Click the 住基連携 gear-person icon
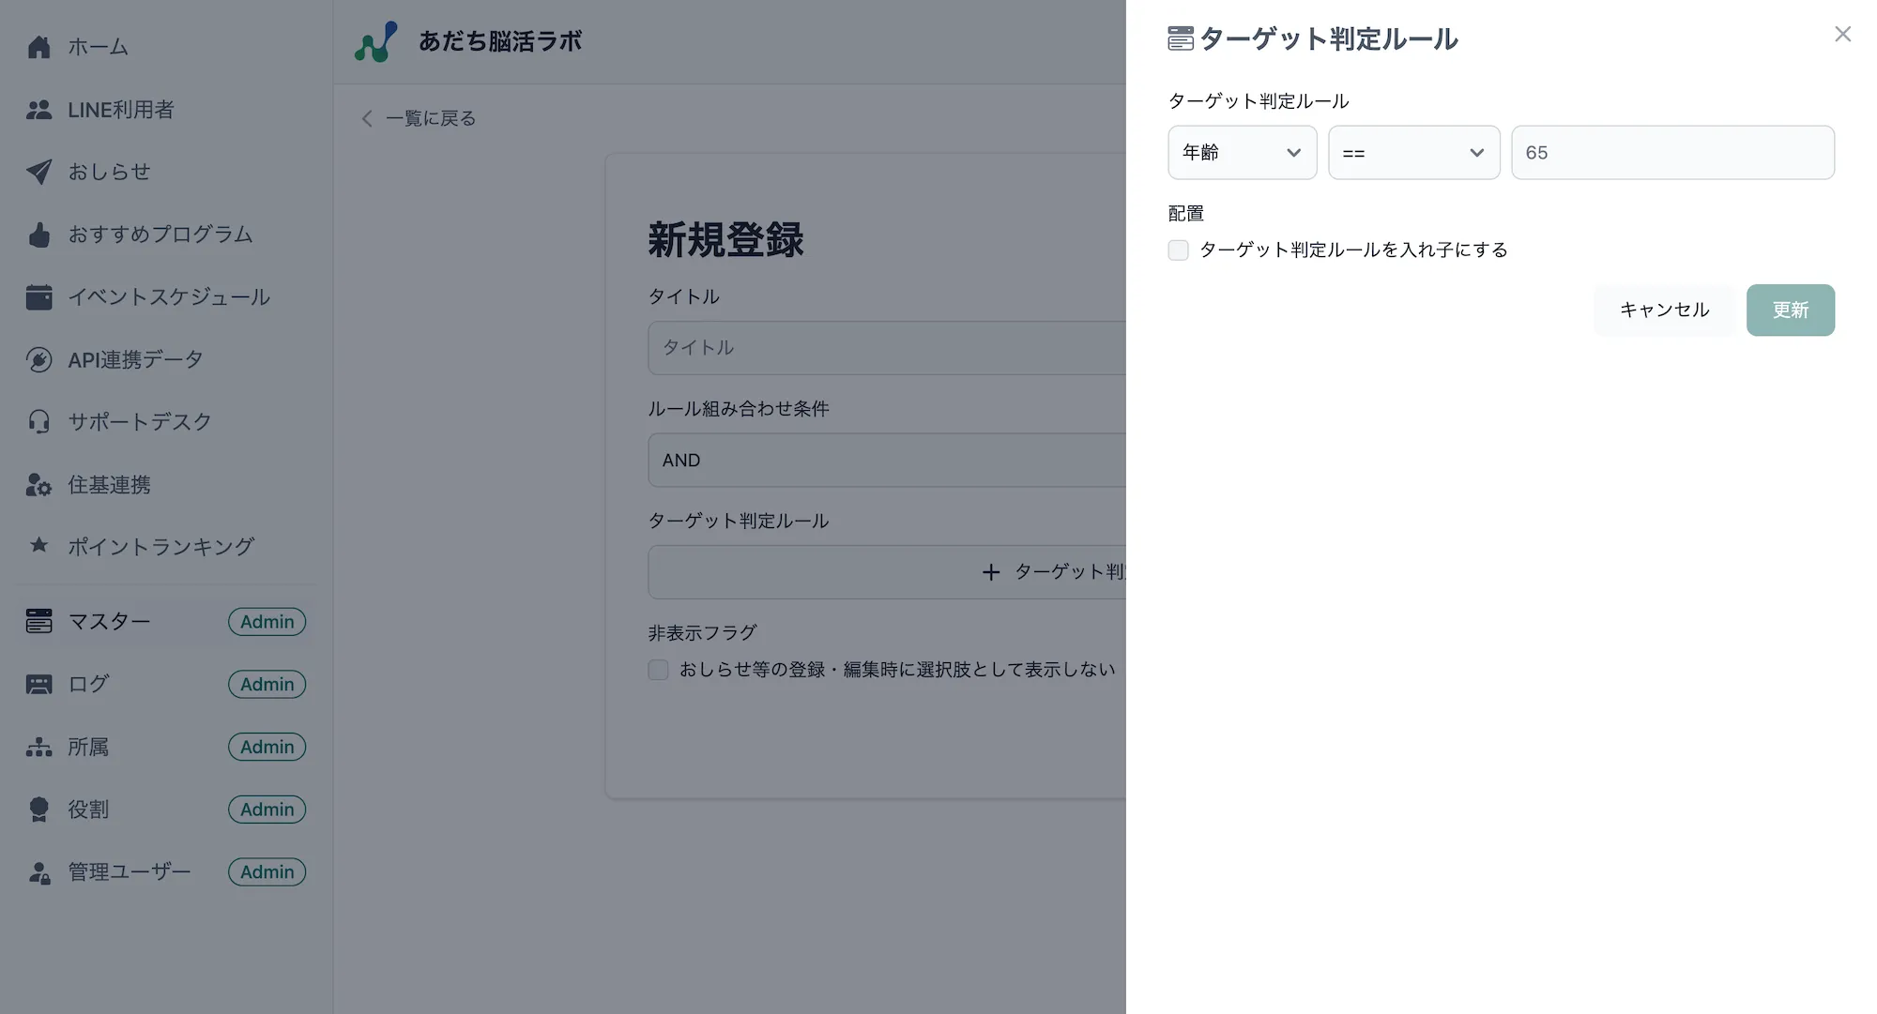This screenshot has height=1014, width=1877. pyautogui.click(x=39, y=484)
